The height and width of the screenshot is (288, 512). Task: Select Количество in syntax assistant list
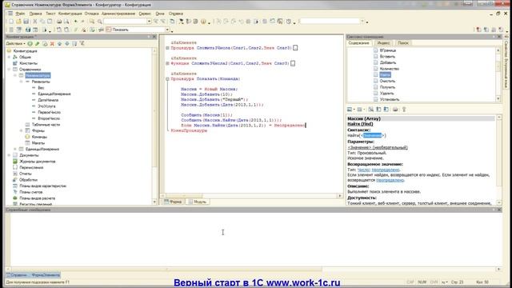click(390, 69)
